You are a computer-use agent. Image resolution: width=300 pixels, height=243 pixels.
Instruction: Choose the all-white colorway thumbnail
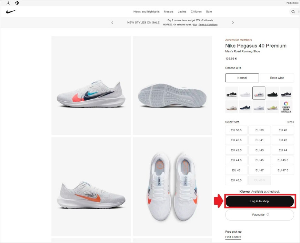245,93
